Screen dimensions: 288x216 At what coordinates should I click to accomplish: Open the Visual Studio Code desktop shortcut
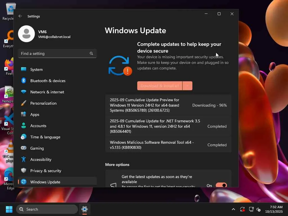click(x=8, y=124)
